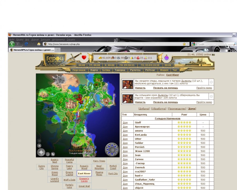
Task: Open the Таверна menu item
Action: coord(120,70)
